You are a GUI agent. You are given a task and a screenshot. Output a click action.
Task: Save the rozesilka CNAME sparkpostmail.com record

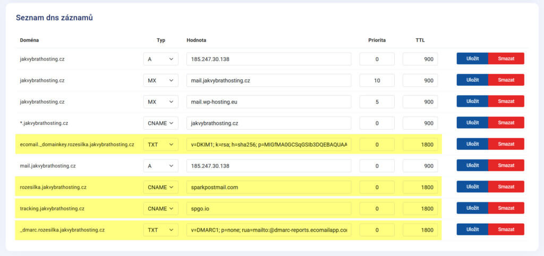pos(472,187)
